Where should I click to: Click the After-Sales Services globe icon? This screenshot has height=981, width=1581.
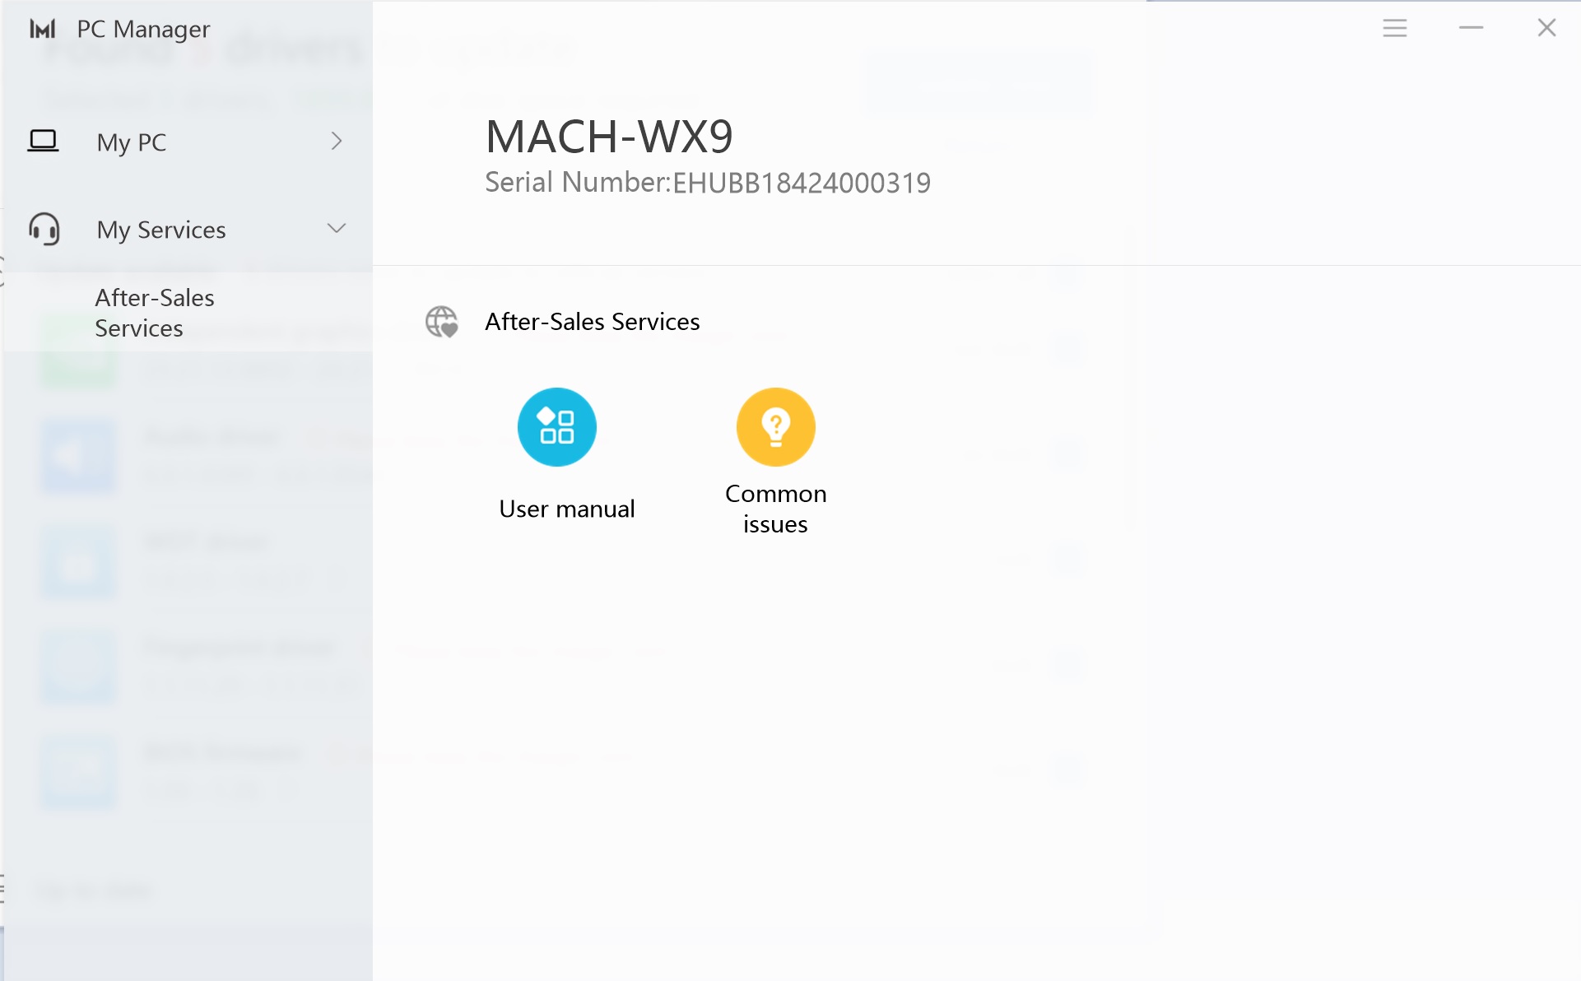[441, 321]
